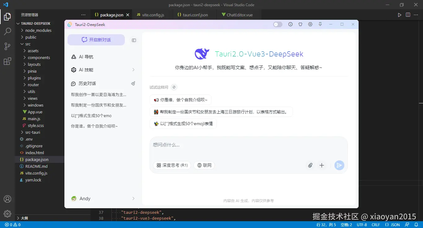This screenshot has width=423, height=228.
Task: Toggle dark mode in the app title bar
Action: pos(277,24)
